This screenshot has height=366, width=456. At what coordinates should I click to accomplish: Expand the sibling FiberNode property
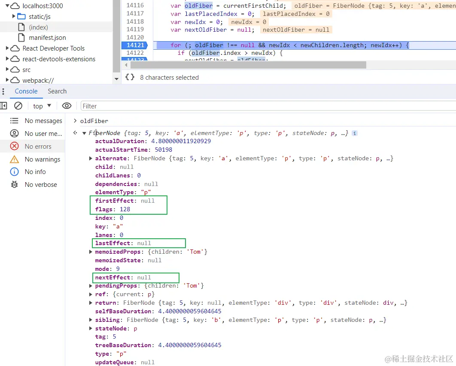pos(91,320)
